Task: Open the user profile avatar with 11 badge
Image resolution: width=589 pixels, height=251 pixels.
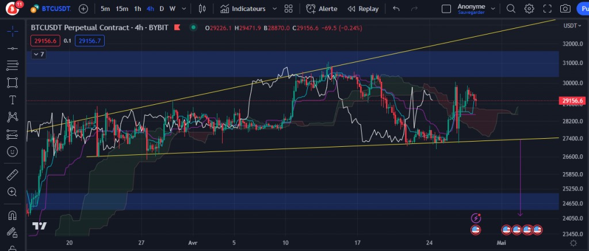Action: [13, 8]
